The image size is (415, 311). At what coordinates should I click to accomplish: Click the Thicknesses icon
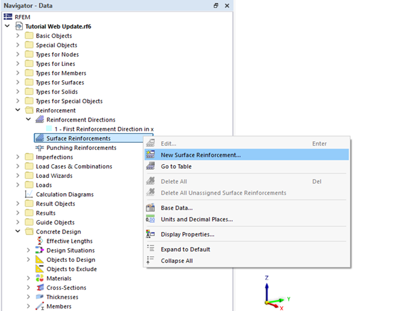40,297
